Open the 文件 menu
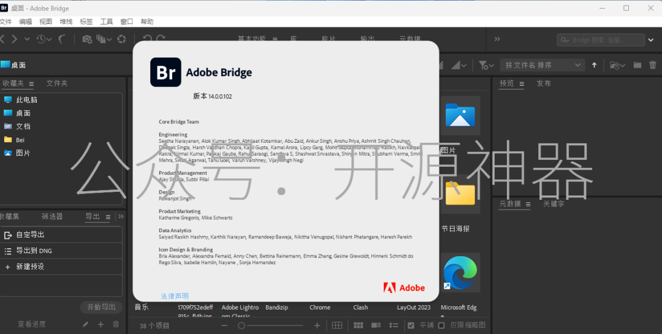The height and width of the screenshot is (334, 662). pyautogui.click(x=6, y=21)
